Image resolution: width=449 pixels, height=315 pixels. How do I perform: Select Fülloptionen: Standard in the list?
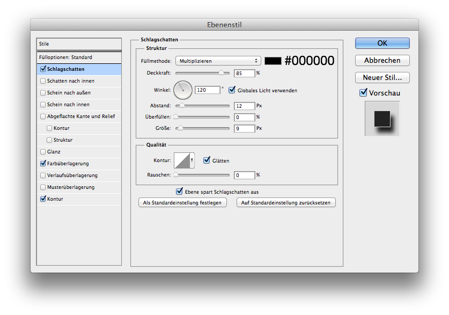click(x=65, y=57)
